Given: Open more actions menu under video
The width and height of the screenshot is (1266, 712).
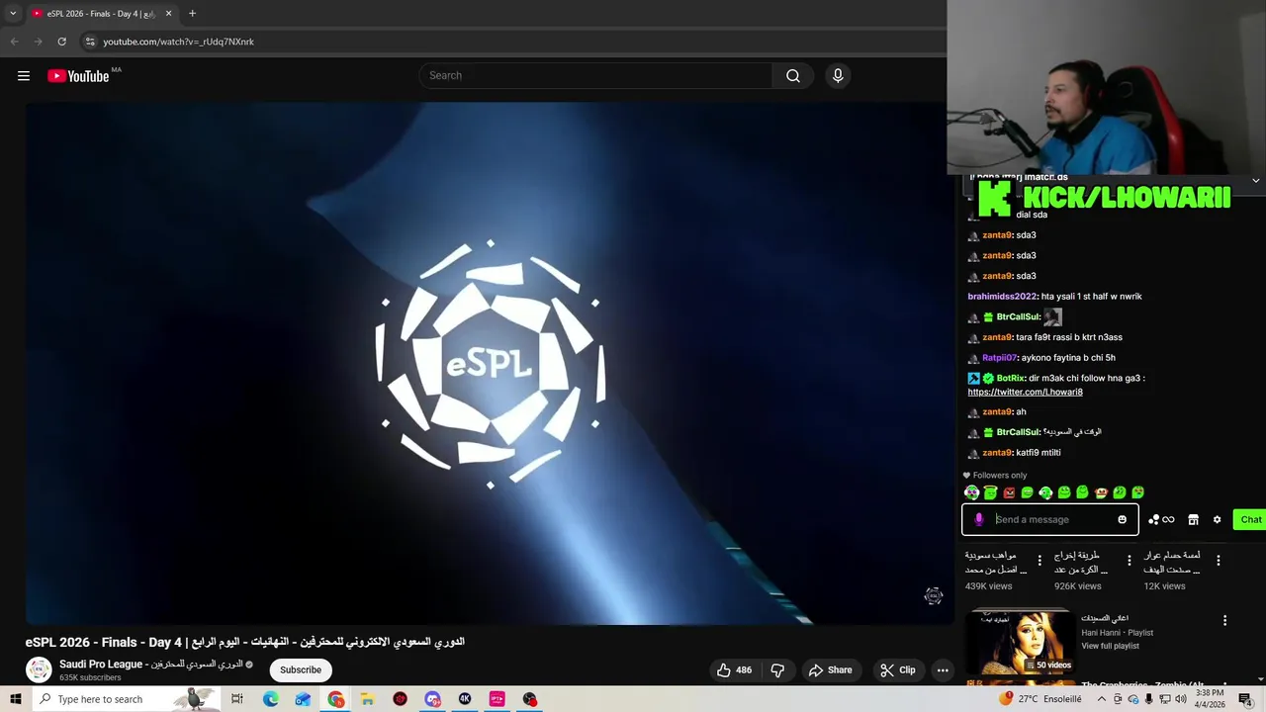Looking at the screenshot, I should pos(943,669).
